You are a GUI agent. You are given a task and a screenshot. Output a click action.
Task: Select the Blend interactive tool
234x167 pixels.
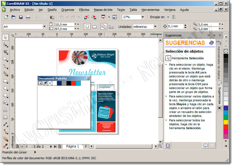coord(6,139)
